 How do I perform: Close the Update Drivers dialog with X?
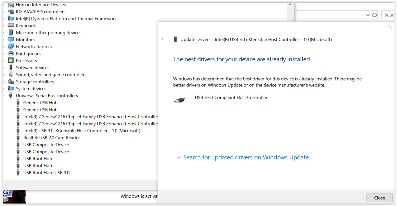[x=390, y=27]
